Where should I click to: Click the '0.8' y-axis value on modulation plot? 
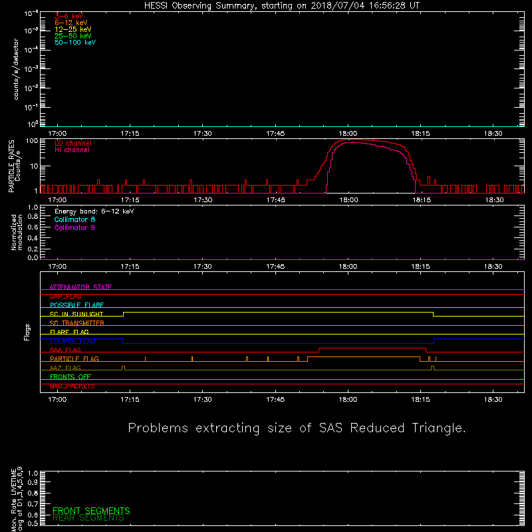click(33, 217)
